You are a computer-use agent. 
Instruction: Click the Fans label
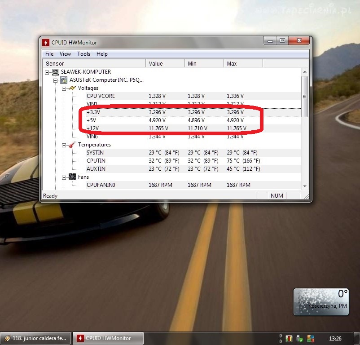[83, 177]
